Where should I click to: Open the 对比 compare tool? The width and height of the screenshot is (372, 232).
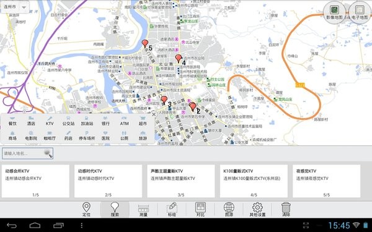pyautogui.click(x=200, y=210)
